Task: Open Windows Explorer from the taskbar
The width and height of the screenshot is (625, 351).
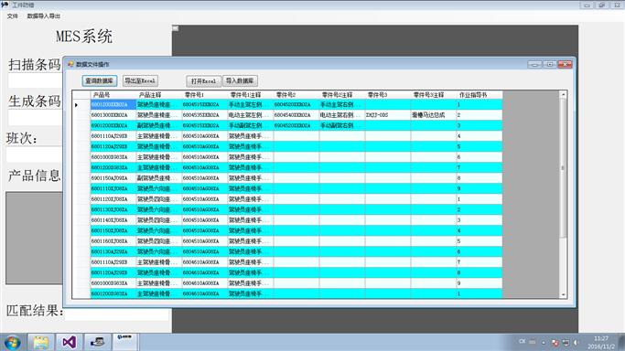Action: (40, 343)
